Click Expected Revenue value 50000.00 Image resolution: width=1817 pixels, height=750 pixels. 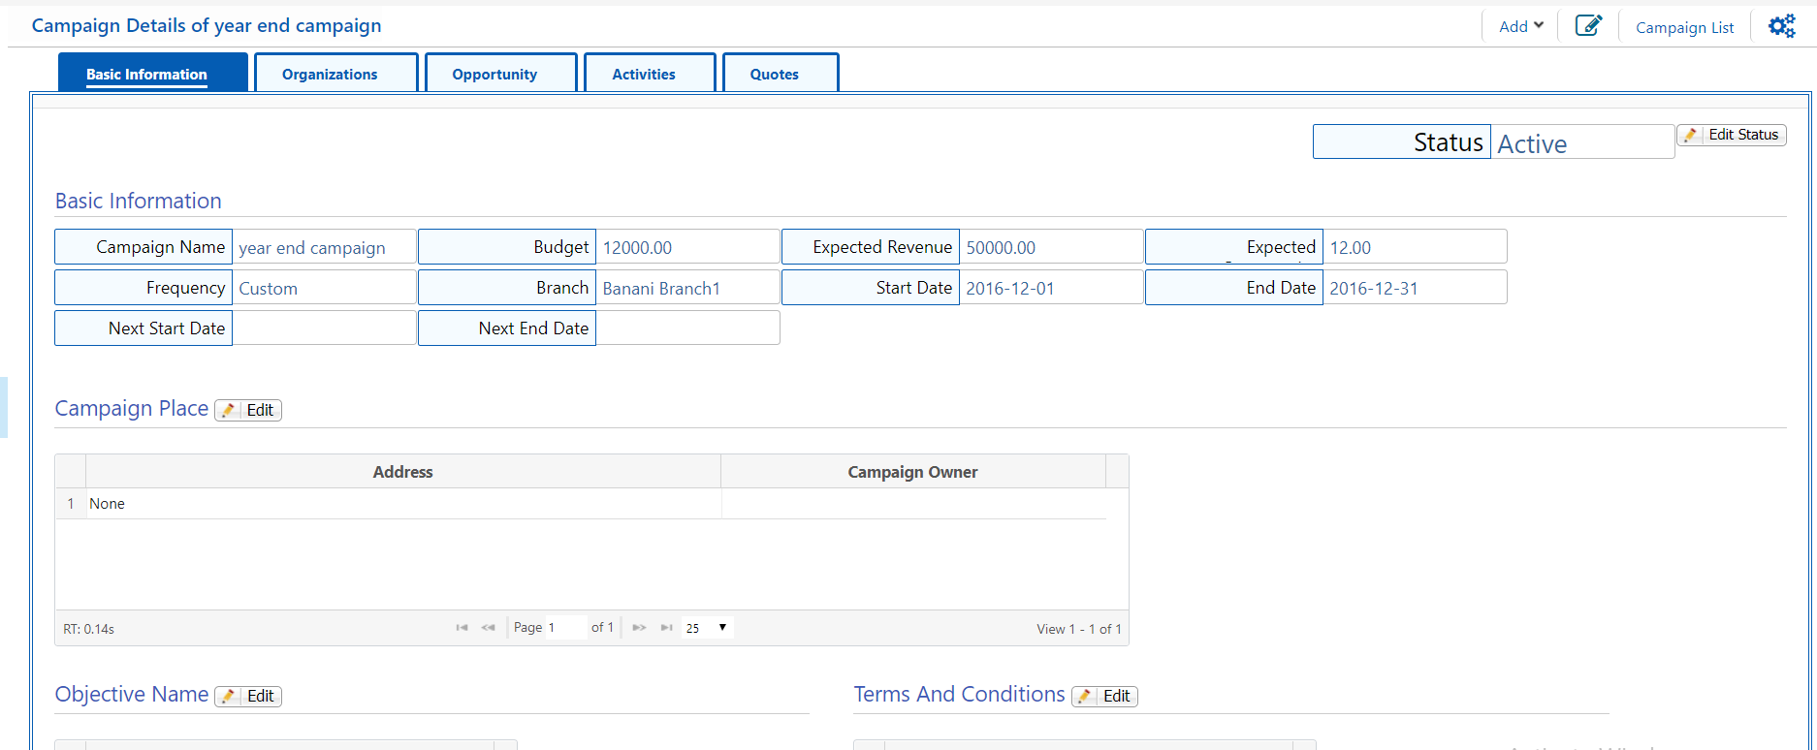coord(1001,248)
